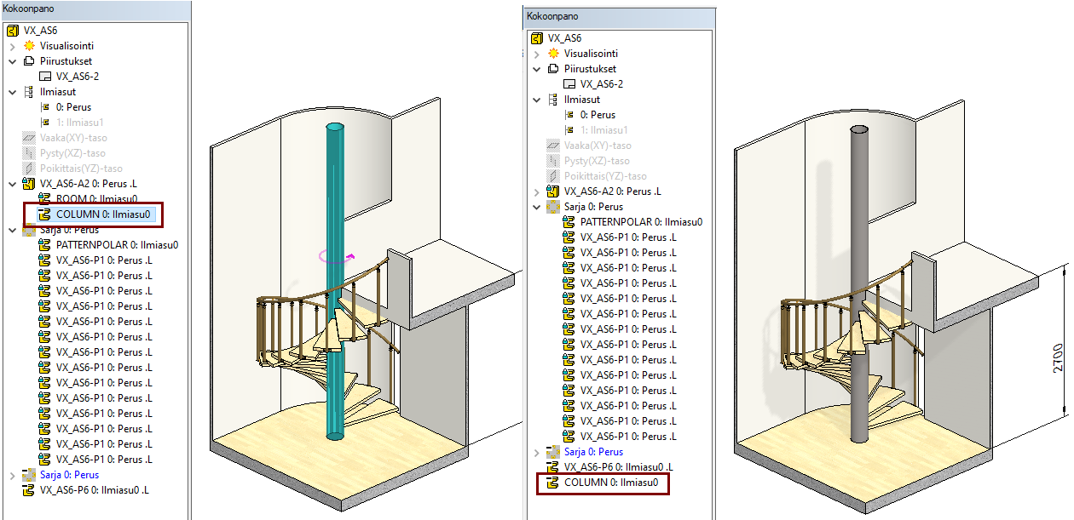
Task: Select COLUMN 0: Ilmiasu0 at bottom of right tree
Action: coord(610,483)
